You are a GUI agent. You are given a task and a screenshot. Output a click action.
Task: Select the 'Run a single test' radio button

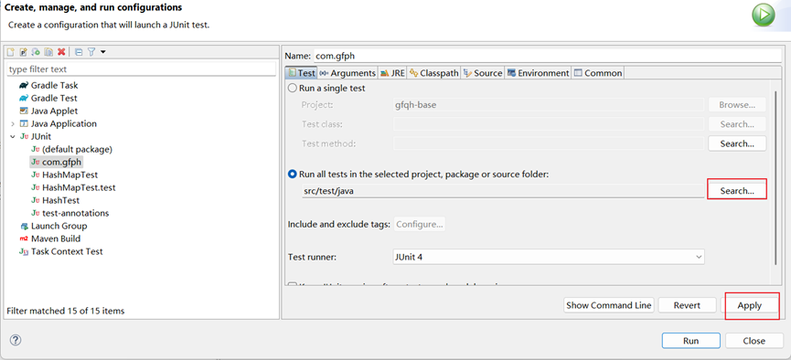(x=292, y=89)
